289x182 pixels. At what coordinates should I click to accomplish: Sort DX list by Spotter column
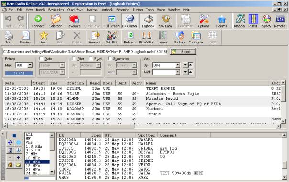(147, 135)
